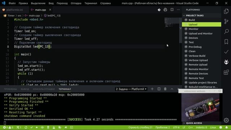The height and width of the screenshot is (130, 231).
Task: Click the PlatformIO Build checkmark in status bar
Action: point(31,127)
